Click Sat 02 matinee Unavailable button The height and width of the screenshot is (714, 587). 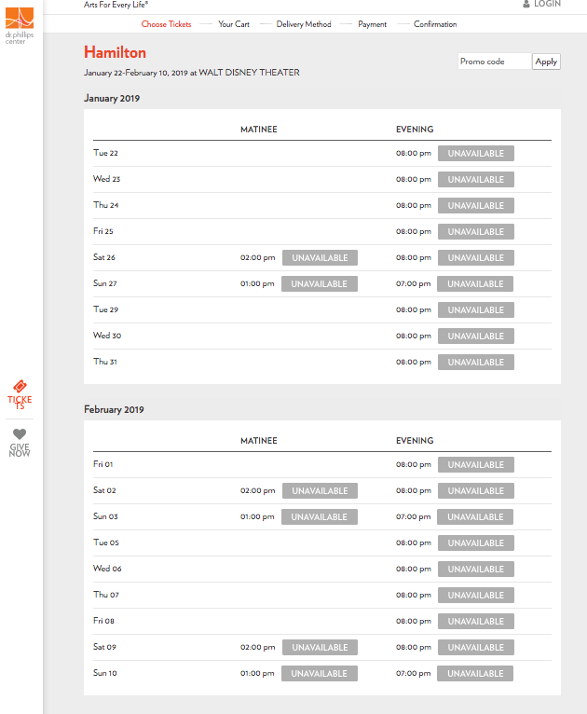[320, 491]
